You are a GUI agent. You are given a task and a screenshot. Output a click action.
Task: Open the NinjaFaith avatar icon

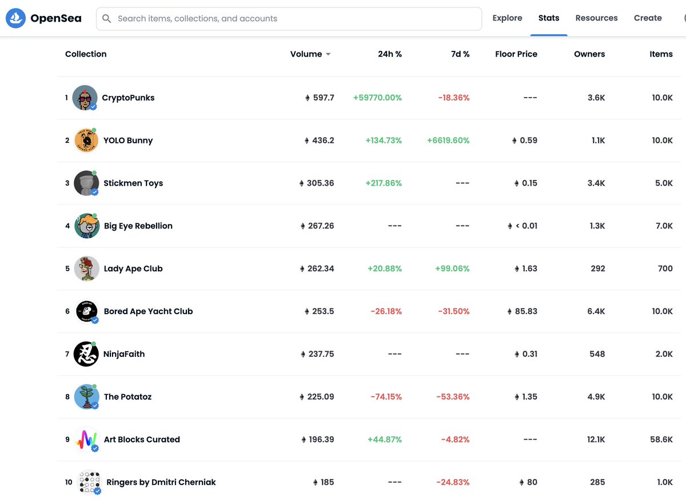click(86, 354)
